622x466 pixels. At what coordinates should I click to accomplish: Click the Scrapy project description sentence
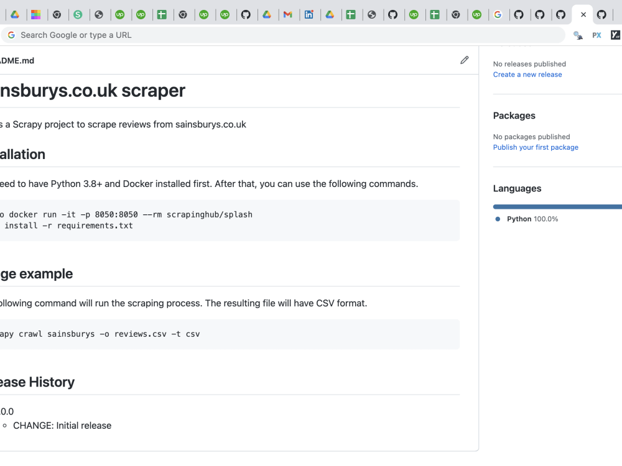point(123,124)
